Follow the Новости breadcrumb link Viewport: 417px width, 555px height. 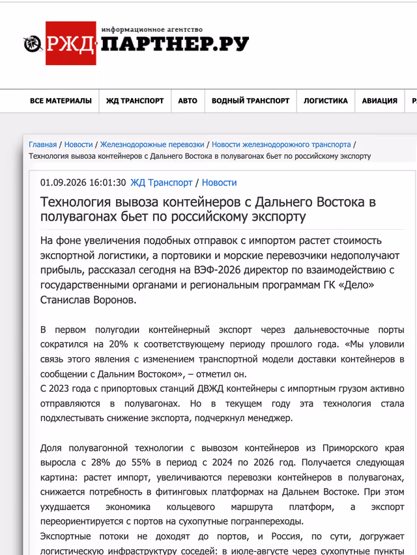(x=78, y=144)
